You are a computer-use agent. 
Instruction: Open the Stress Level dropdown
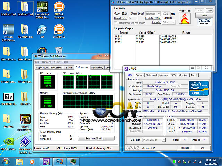pos(153,14)
